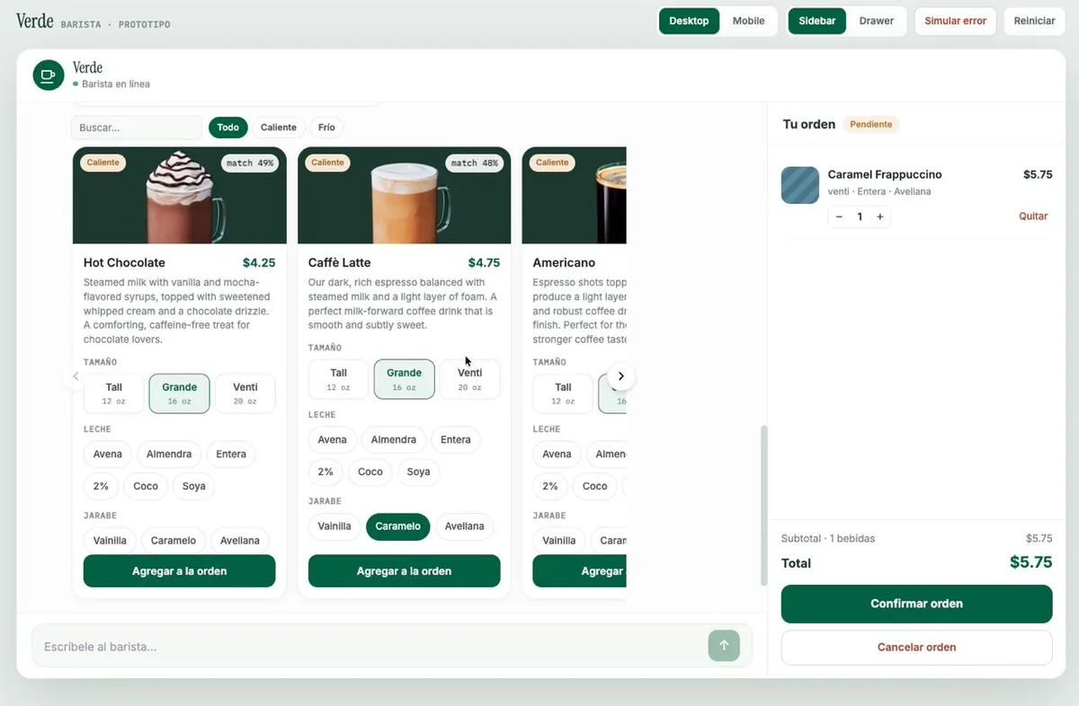
Task: Choose 2% milk for Hot Chocolate
Action: pos(101,487)
